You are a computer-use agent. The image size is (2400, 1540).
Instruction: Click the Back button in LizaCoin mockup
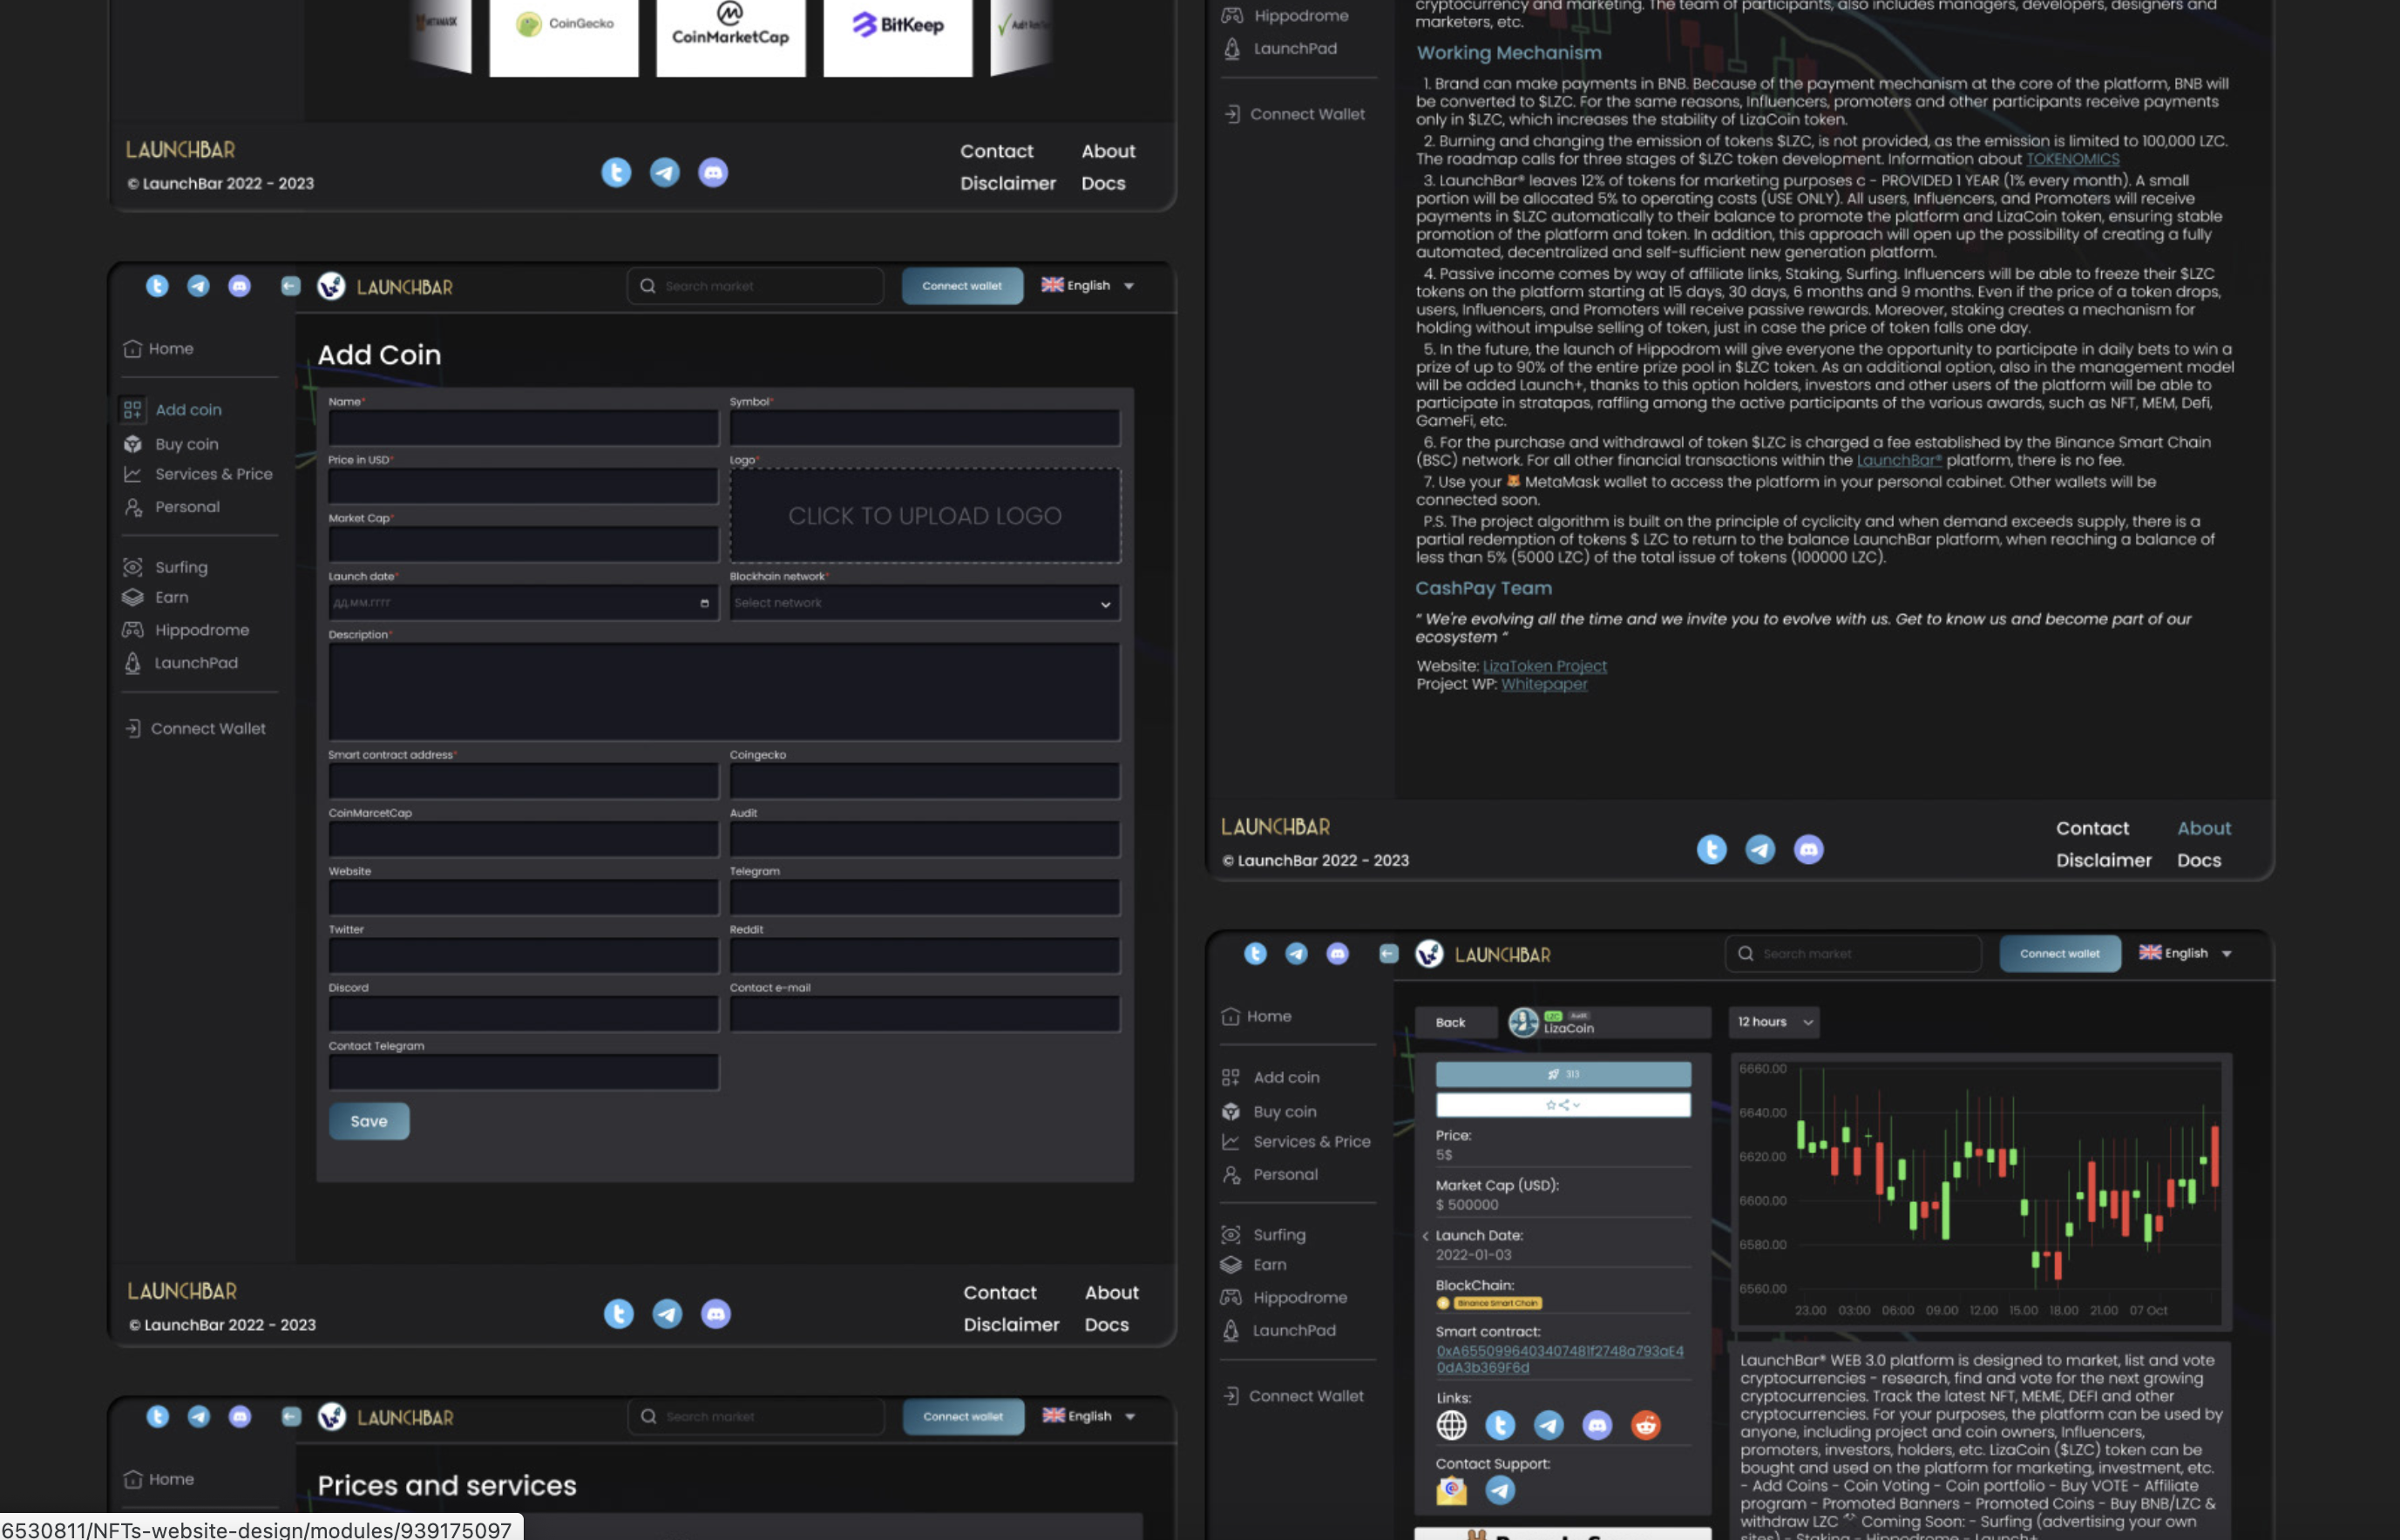pos(1455,1022)
